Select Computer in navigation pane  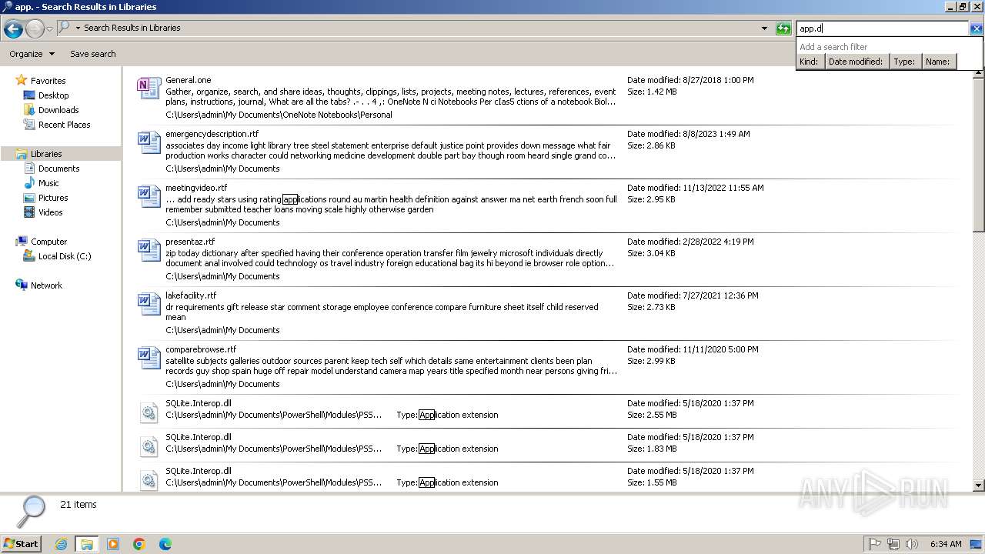48,242
